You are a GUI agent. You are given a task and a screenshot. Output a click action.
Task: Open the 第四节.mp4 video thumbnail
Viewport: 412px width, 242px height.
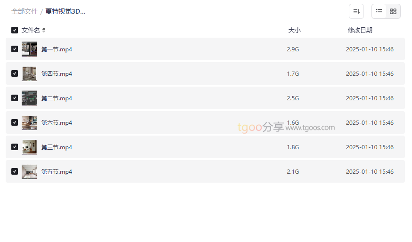pyautogui.click(x=29, y=73)
